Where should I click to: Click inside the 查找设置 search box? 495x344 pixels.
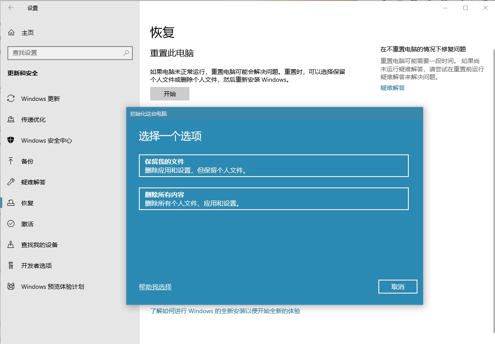point(65,53)
